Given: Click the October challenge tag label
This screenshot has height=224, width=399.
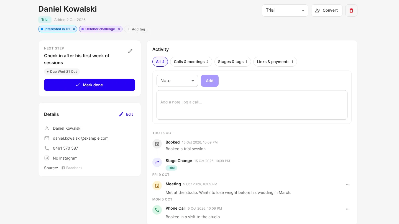Looking at the screenshot, I should 100,29.
